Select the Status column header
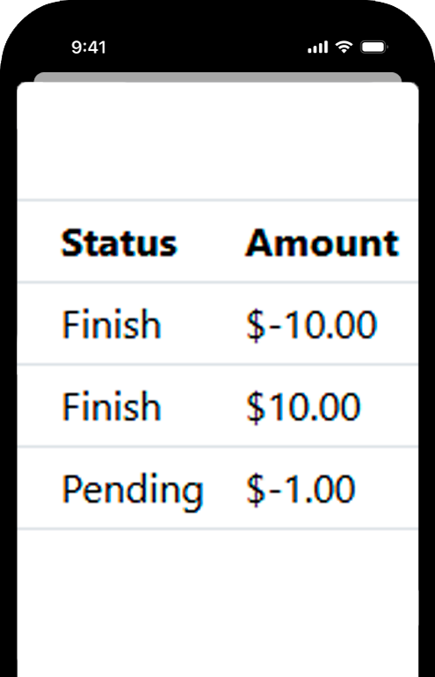The image size is (435, 677). pos(120,243)
